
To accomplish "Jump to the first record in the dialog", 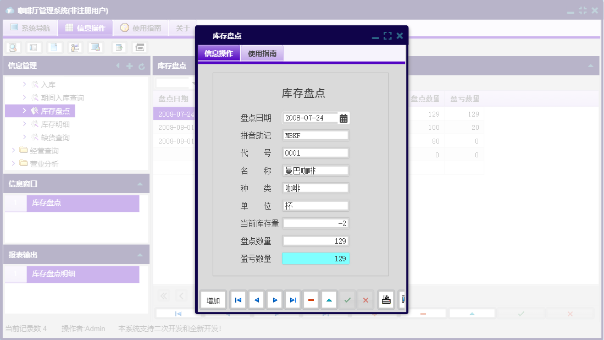I will (239, 300).
